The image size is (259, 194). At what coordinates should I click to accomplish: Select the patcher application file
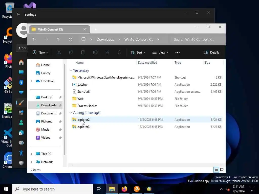[147, 84]
